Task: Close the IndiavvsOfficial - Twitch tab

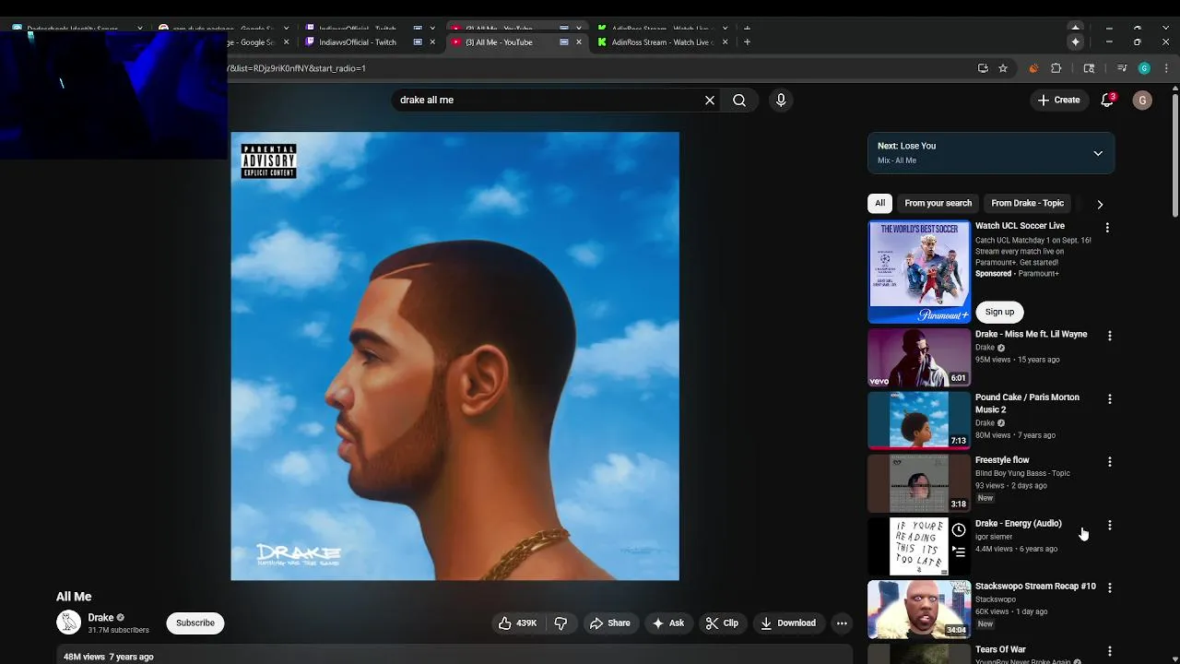Action: pyautogui.click(x=432, y=42)
